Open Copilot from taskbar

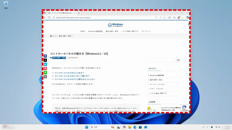point(124,127)
